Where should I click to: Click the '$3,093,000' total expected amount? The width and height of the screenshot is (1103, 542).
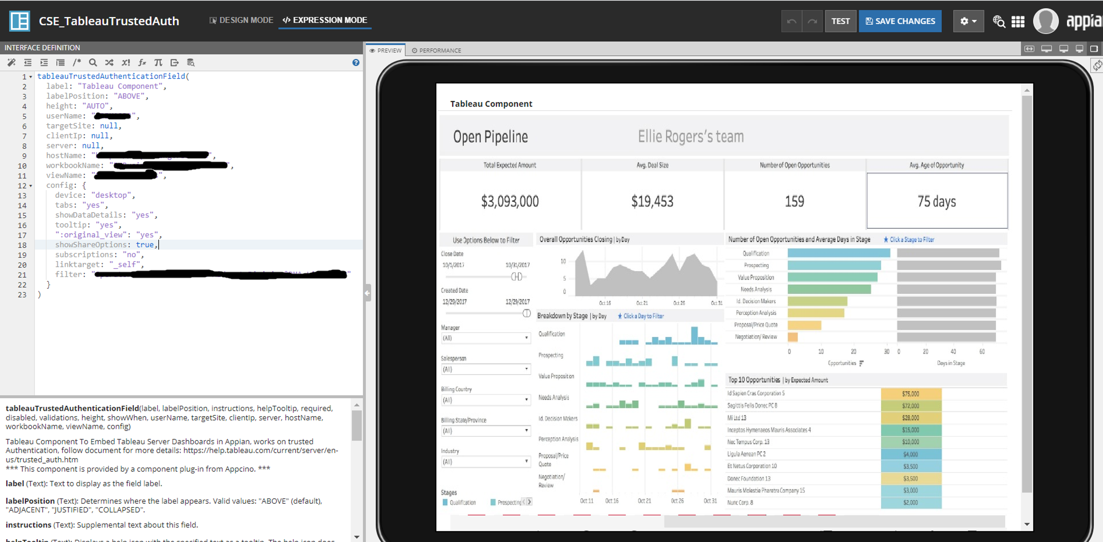pos(510,201)
